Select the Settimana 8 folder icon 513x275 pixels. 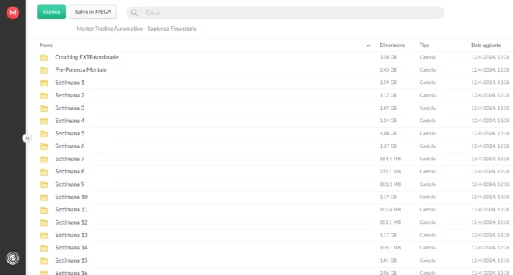44,172
